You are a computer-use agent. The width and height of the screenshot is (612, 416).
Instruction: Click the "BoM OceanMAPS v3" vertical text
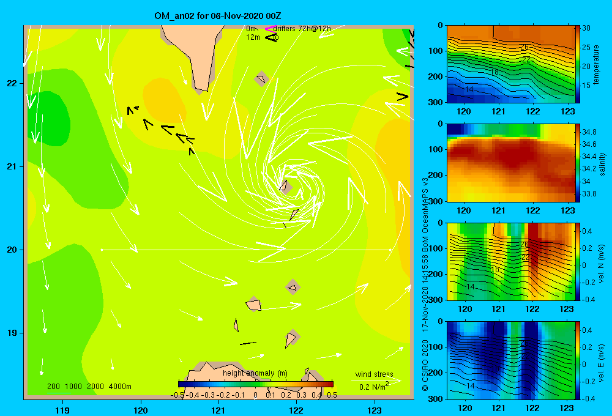tap(425, 215)
